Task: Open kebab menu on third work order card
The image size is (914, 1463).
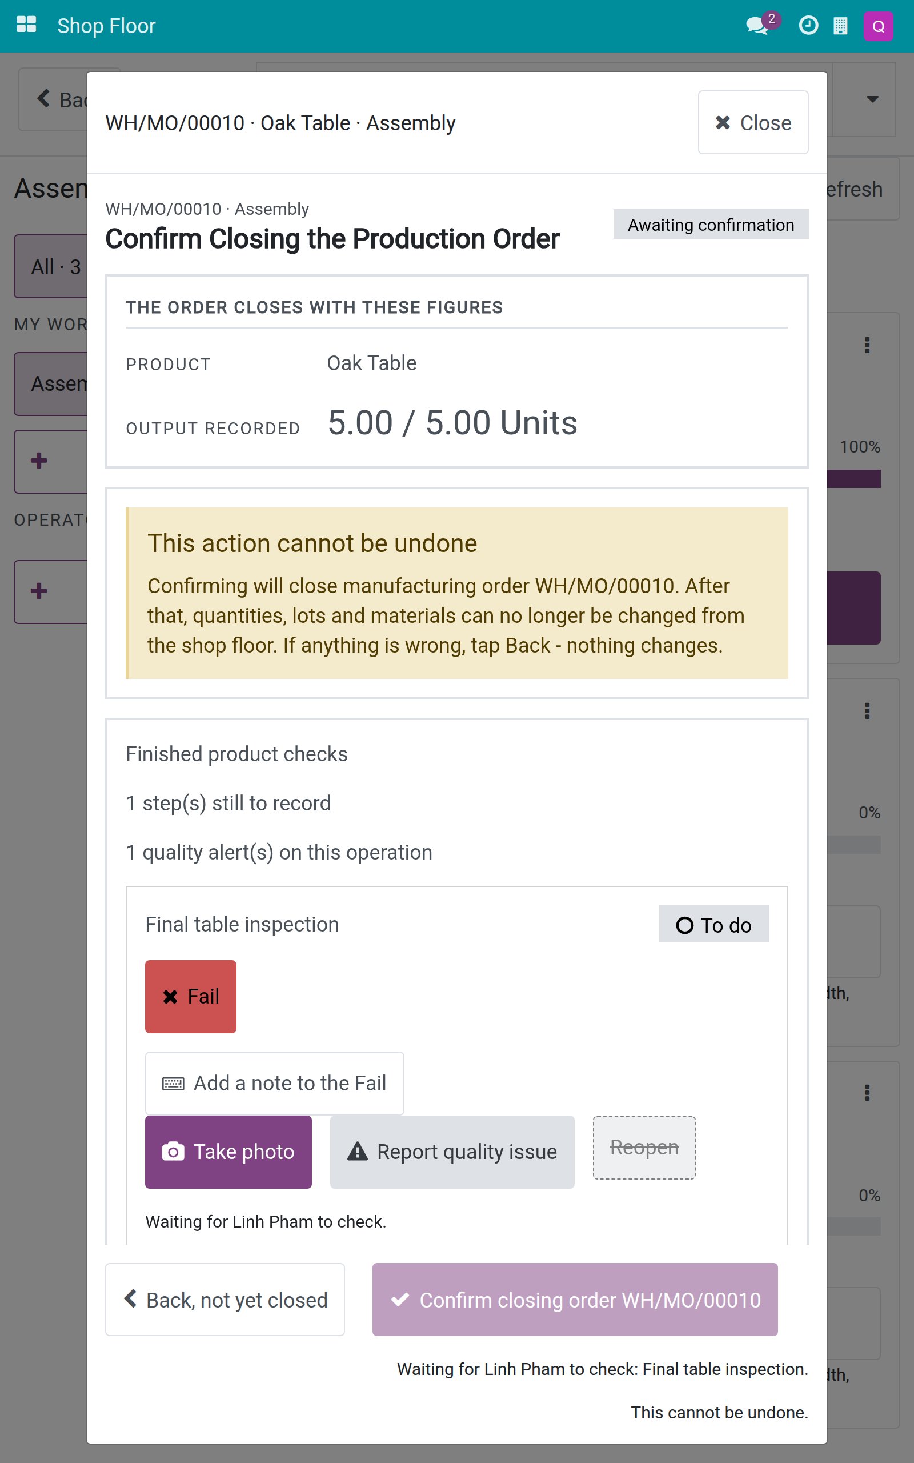Action: click(867, 1093)
